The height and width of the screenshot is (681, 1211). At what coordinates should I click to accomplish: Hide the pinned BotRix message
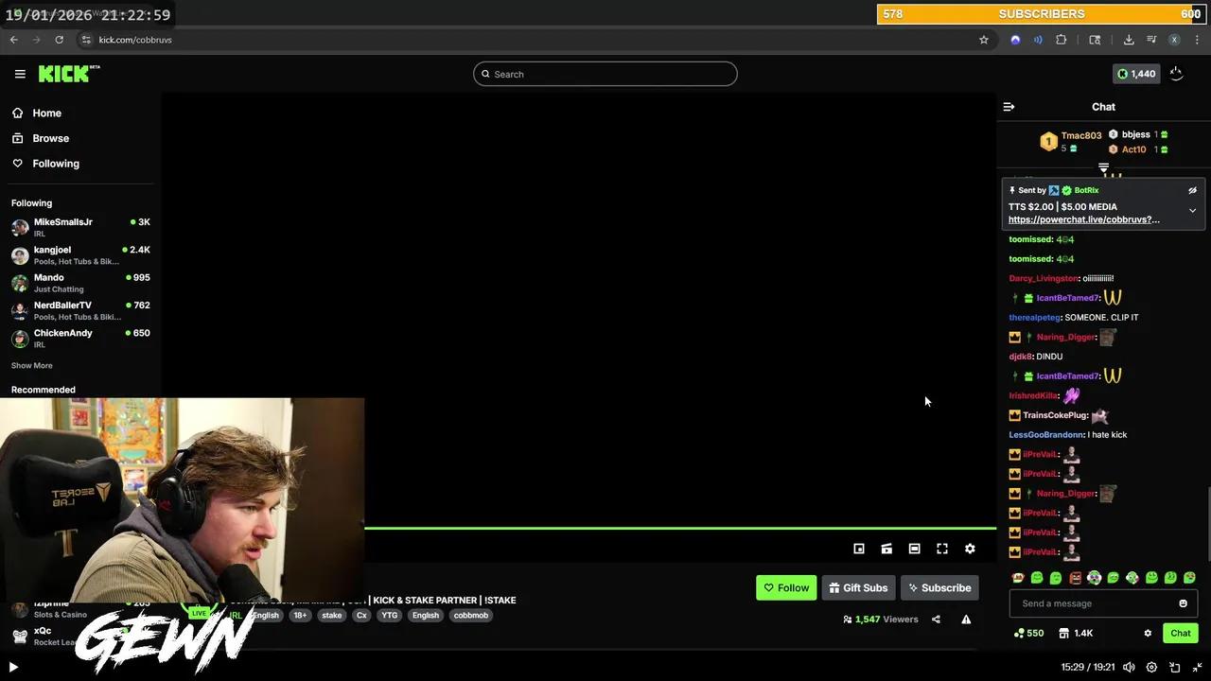click(x=1192, y=190)
